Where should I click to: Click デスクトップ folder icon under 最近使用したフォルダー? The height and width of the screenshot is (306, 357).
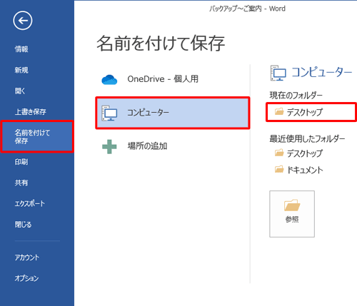coord(279,153)
